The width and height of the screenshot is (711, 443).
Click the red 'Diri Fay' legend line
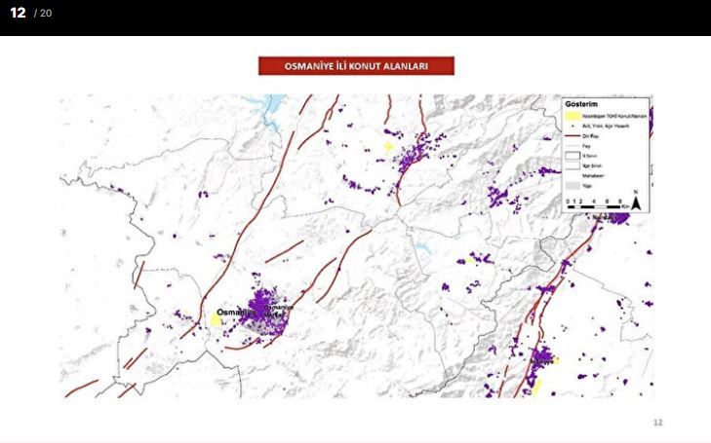pyautogui.click(x=573, y=135)
